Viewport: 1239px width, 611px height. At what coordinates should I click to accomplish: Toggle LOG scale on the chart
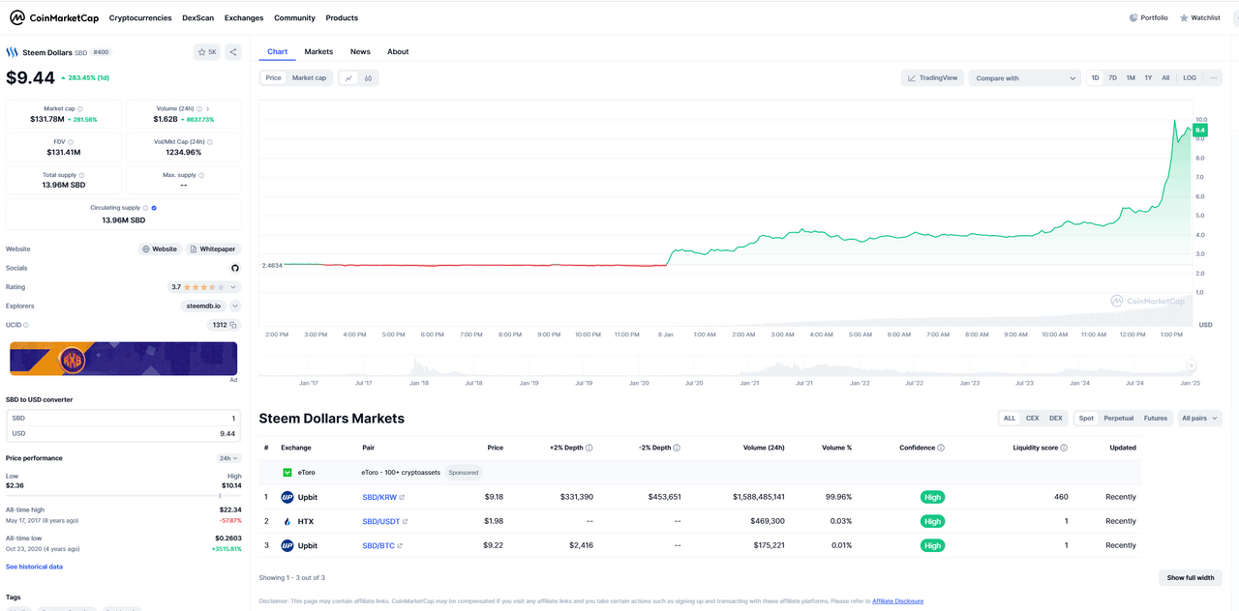[x=1190, y=78]
